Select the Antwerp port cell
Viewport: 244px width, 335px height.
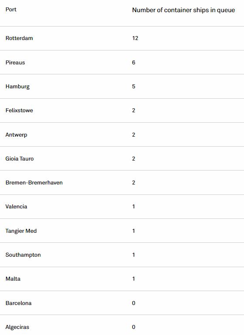(16, 135)
